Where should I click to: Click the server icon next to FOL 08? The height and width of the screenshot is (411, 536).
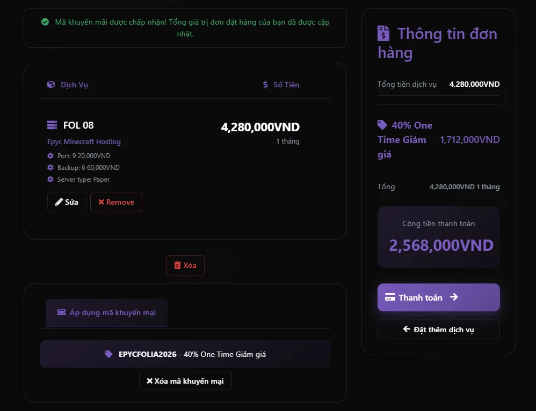(x=52, y=125)
